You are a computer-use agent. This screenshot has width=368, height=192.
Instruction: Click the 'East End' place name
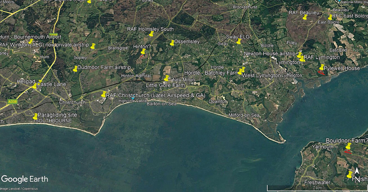[338, 50]
